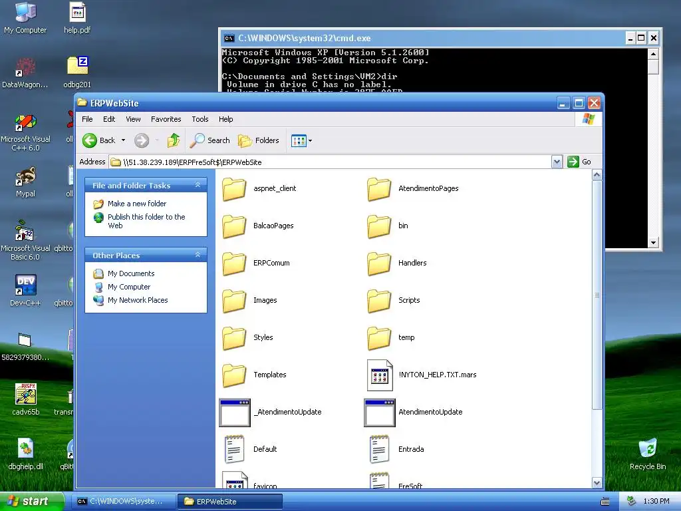Screen dimensions: 681x511
Task: Select the Styles folder icon
Action: 234,338
